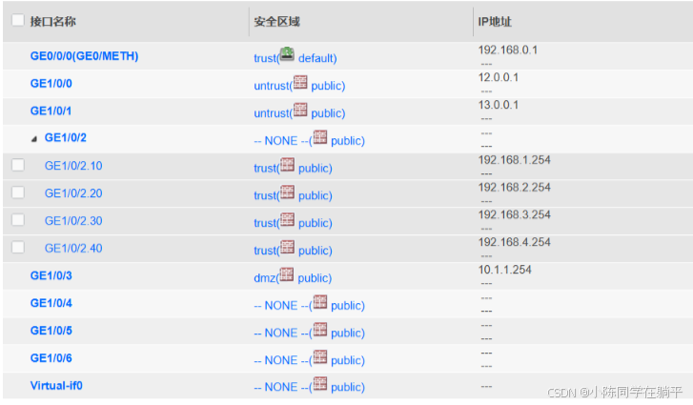Click the firewall icon in GE1/0/5 row

(320, 330)
